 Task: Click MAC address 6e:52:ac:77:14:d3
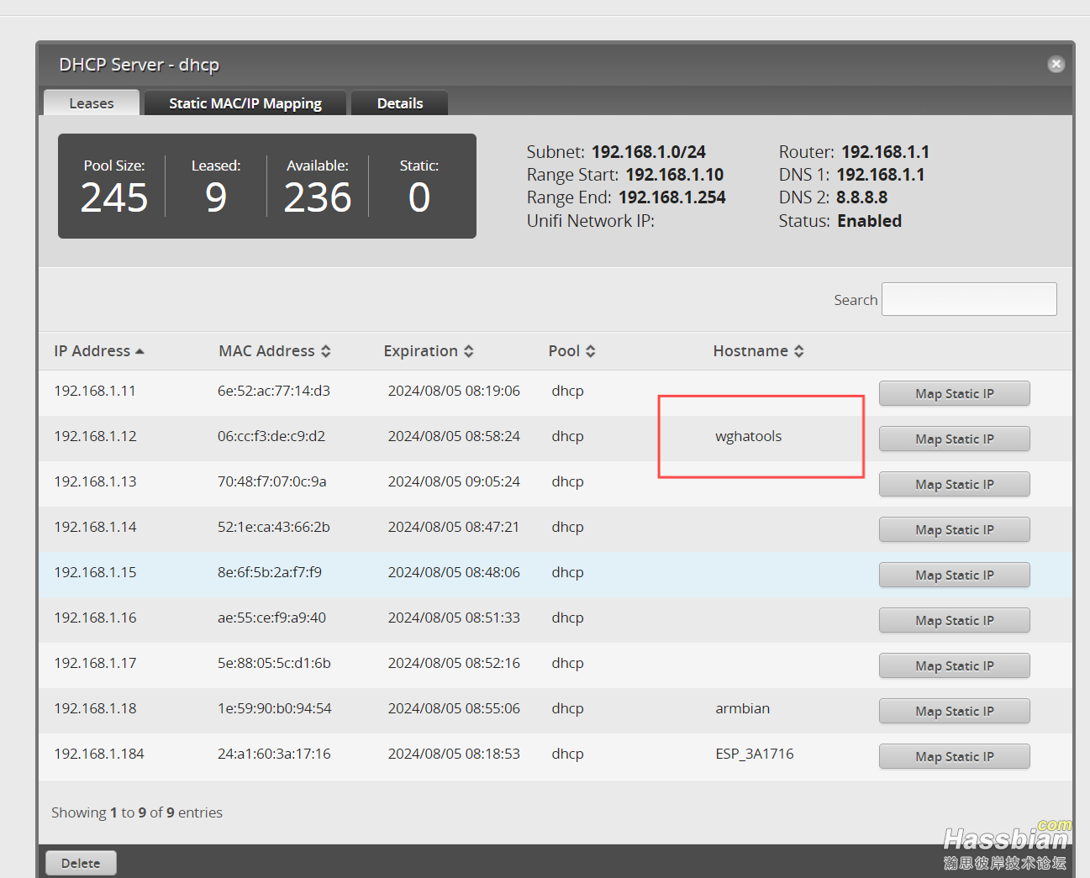(274, 391)
